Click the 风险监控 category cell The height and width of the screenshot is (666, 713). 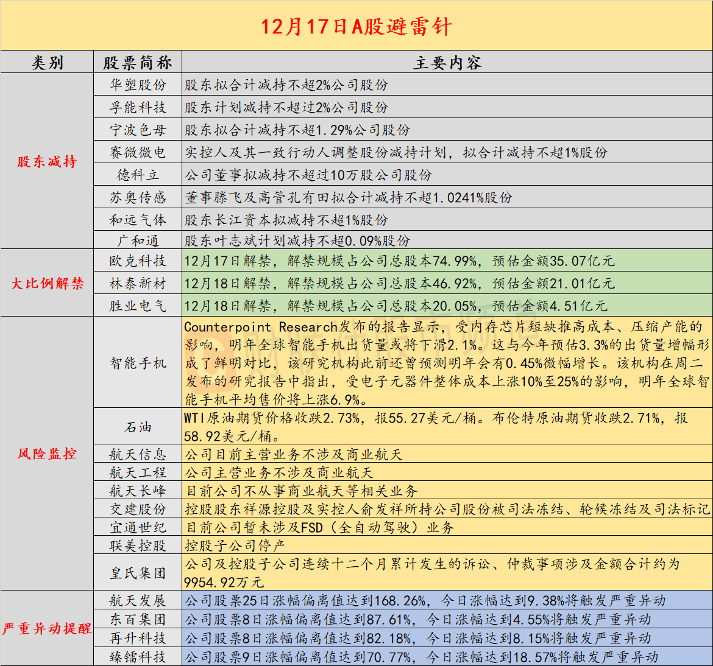tap(47, 454)
